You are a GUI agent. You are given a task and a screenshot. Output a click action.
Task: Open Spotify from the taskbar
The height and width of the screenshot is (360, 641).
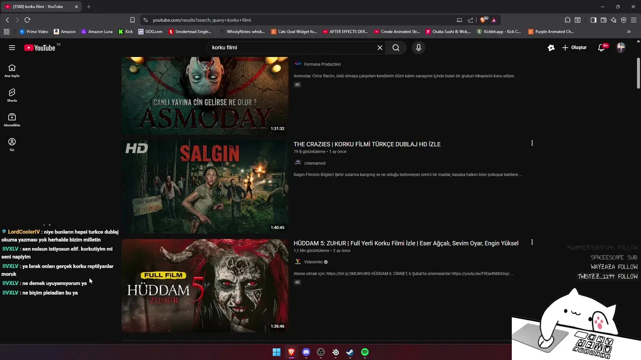[365, 352]
